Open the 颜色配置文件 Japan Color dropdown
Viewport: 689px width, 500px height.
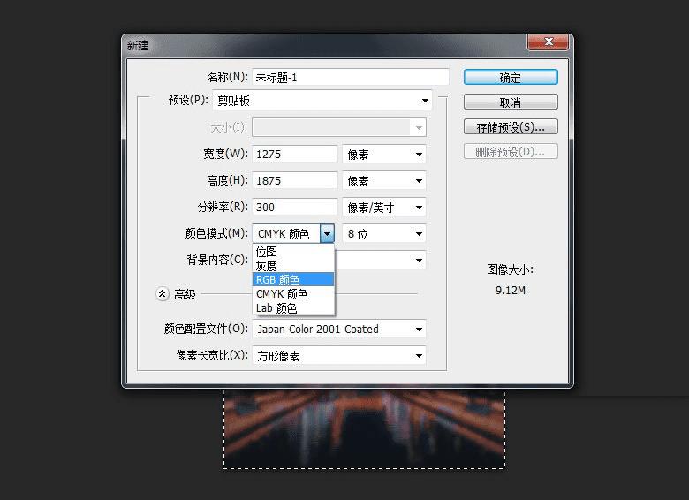pos(339,330)
